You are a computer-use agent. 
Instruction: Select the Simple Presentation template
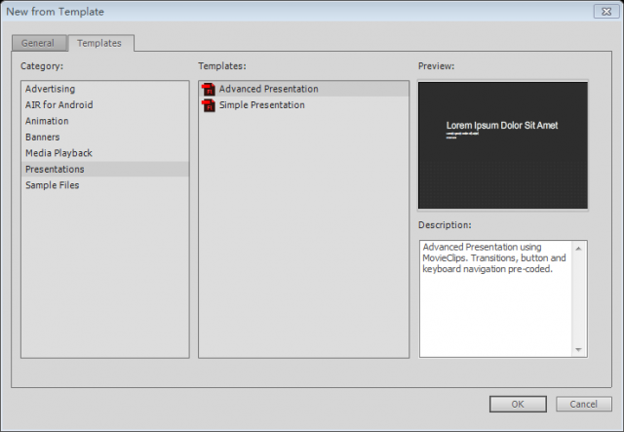click(303, 105)
